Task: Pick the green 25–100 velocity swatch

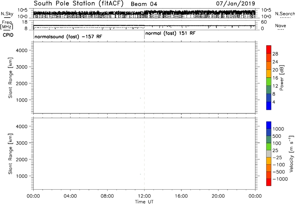Action: pyautogui.click(x=269, y=147)
